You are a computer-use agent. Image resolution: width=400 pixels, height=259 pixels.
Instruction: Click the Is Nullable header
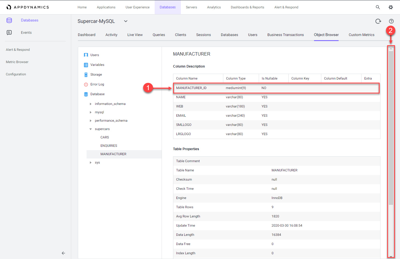pyautogui.click(x=270, y=78)
